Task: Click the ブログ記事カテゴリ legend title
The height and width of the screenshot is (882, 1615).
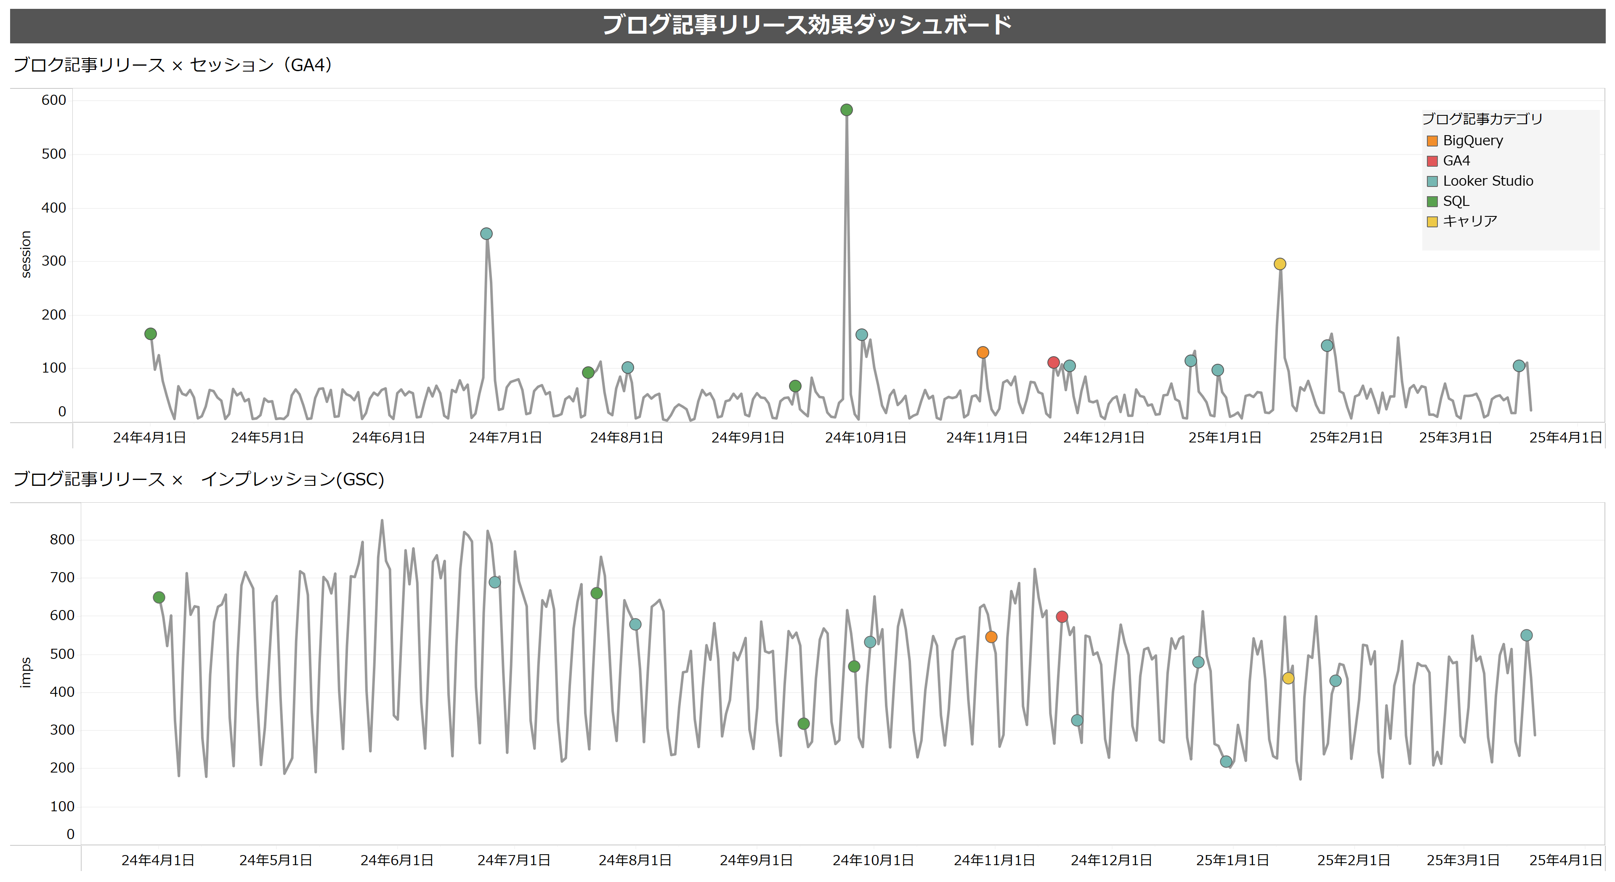Action: click(1482, 119)
